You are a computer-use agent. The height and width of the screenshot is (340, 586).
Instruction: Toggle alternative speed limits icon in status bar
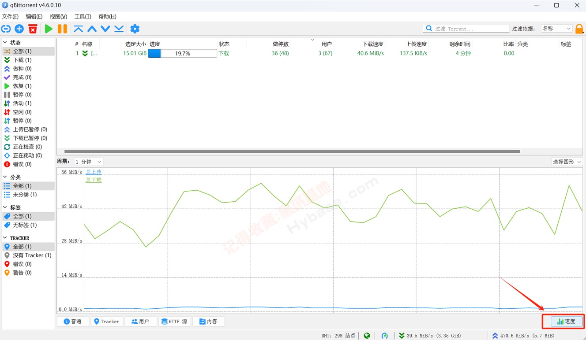(x=384, y=335)
